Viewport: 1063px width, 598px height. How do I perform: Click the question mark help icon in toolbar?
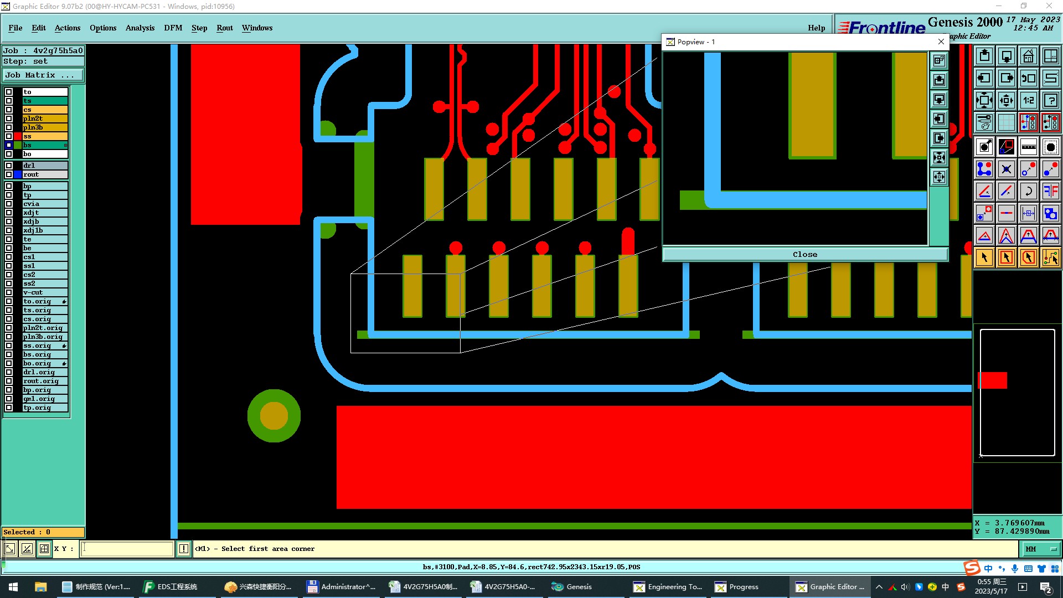(1050, 100)
